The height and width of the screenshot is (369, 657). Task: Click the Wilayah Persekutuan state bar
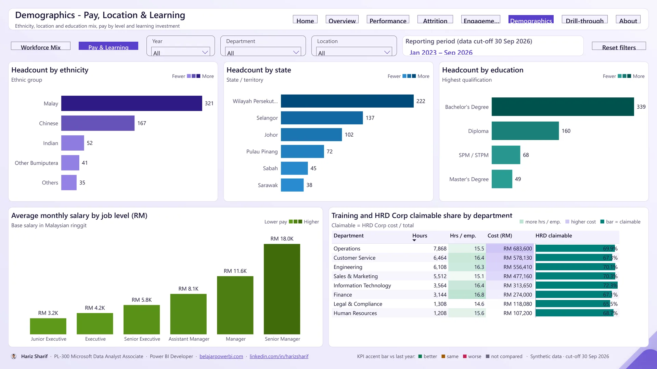tap(347, 101)
